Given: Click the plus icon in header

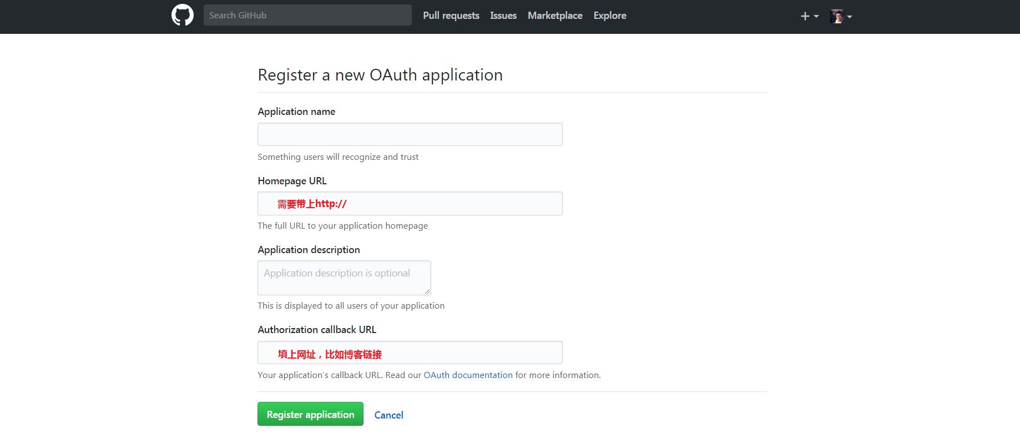Looking at the screenshot, I should click(805, 16).
